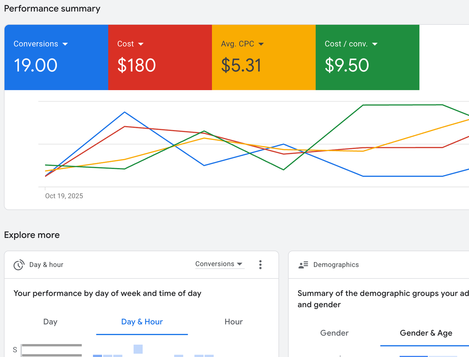This screenshot has width=469, height=357.
Task: Switch to the Hour tab
Action: (233, 322)
